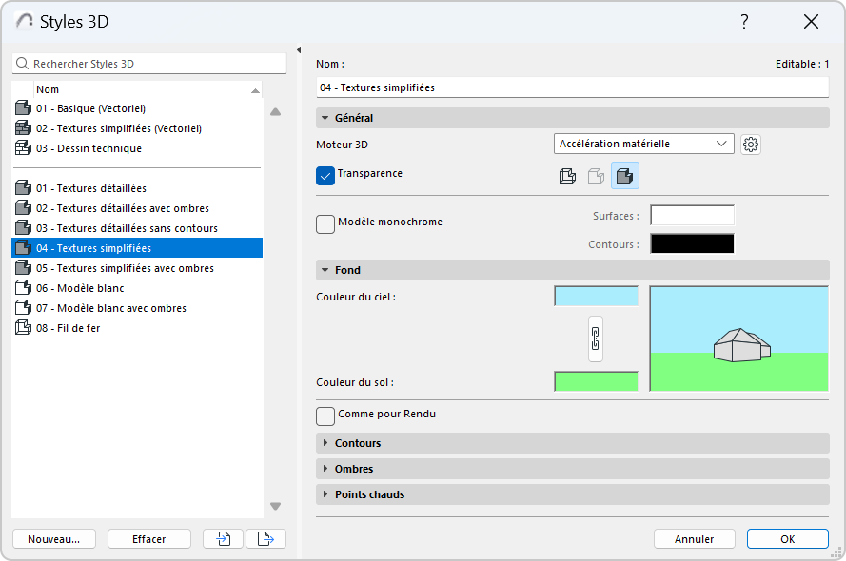Click the first transparency mode cube icon
Screen dimensions: 846x561
567,176
